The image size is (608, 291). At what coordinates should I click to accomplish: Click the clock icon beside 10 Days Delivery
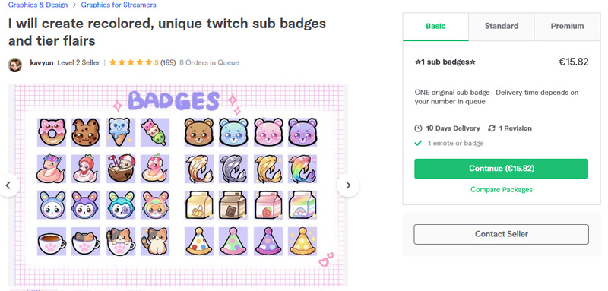[x=418, y=128]
